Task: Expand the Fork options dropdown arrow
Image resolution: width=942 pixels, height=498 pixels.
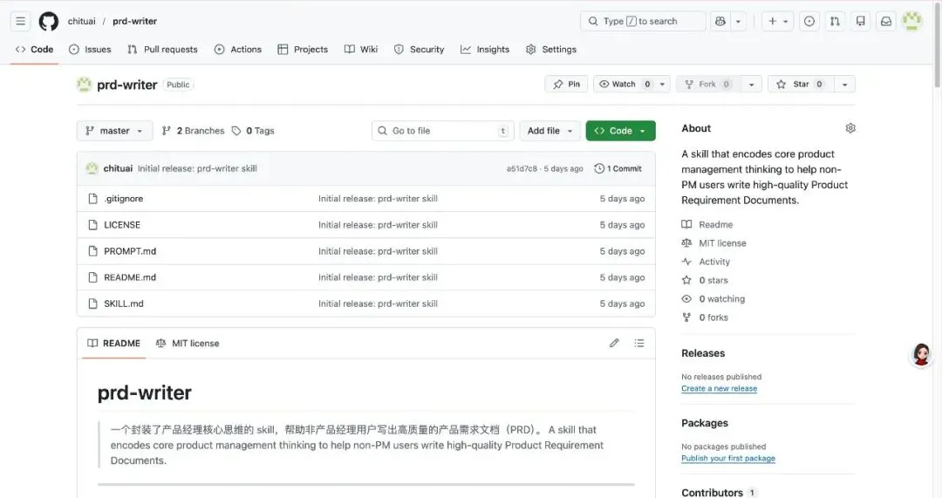Action: [752, 84]
